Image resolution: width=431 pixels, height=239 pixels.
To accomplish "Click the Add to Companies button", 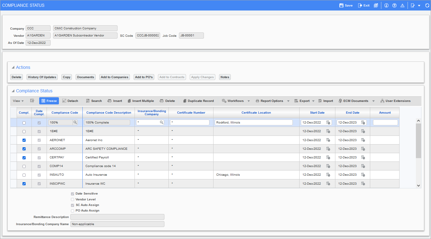I will point(114,77).
